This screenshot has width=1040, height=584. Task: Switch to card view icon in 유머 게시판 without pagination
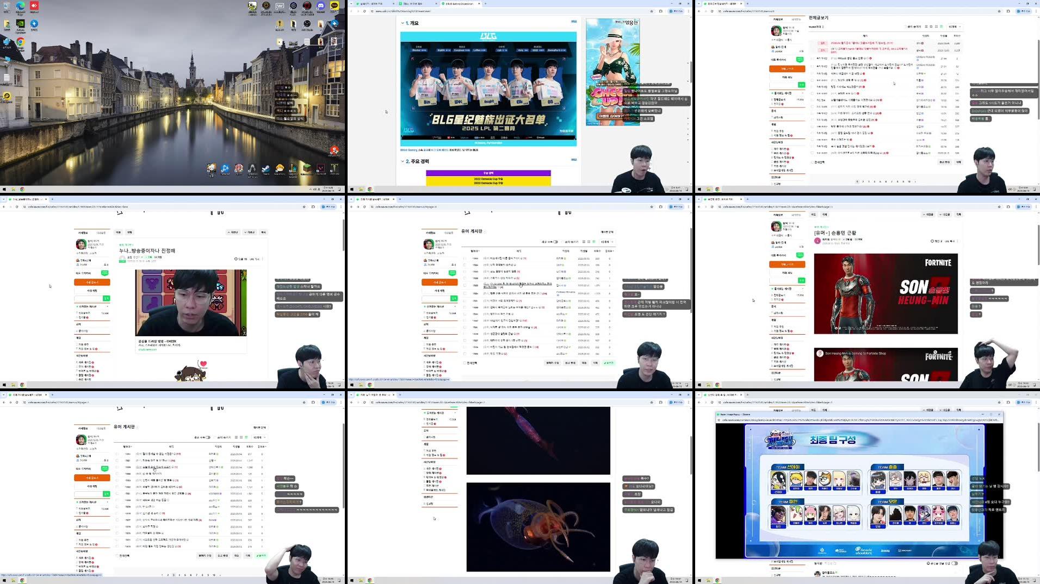tap(589, 242)
